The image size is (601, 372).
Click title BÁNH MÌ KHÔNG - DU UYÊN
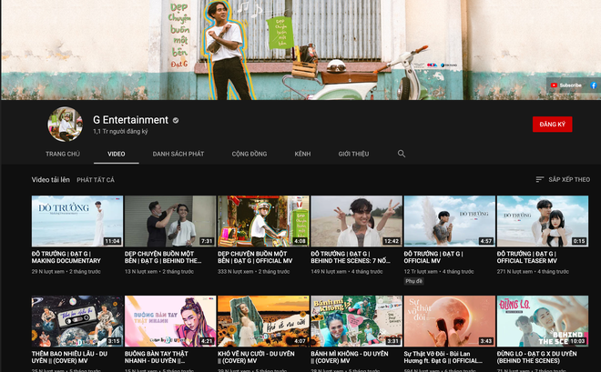tap(350, 357)
